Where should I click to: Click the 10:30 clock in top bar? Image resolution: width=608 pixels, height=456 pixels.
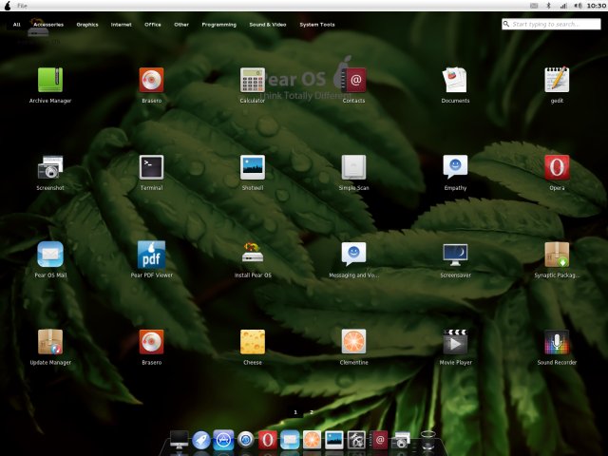(x=597, y=6)
